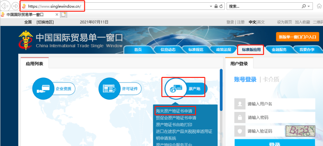This screenshot has height=146, width=323.
Task: Click the 全国 region label
Action: pyautogui.click(x=28, y=22)
